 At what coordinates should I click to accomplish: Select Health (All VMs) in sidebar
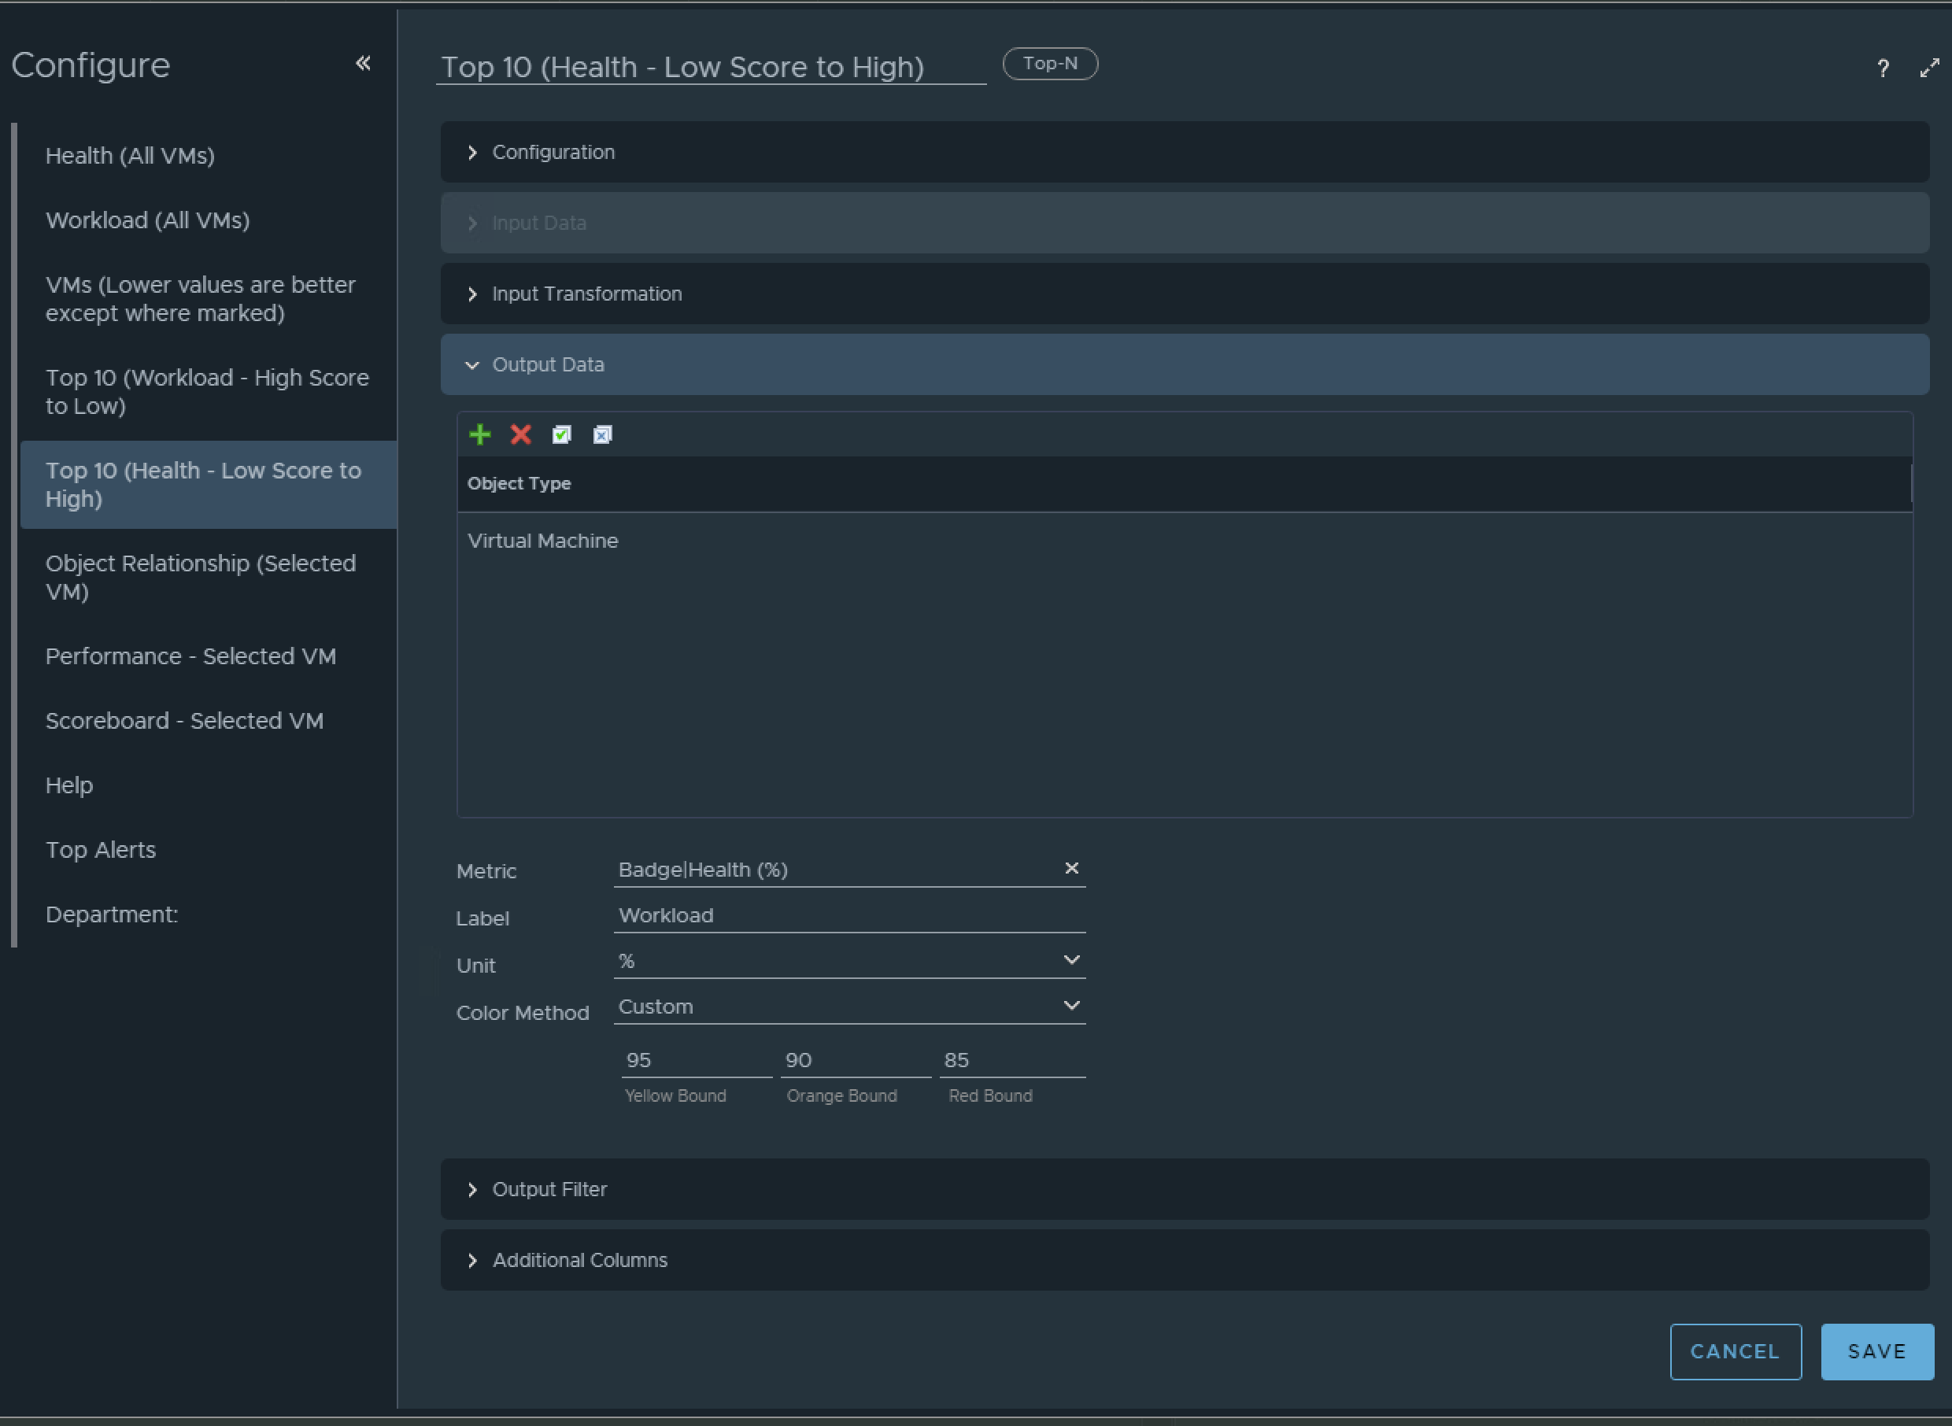tap(130, 155)
